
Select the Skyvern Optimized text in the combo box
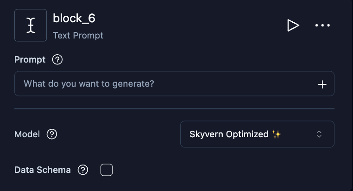click(x=229, y=134)
